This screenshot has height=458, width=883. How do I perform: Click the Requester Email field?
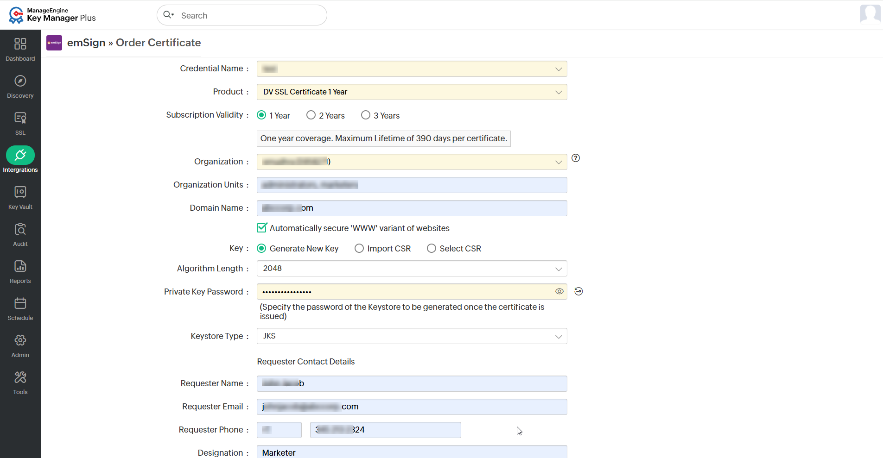(412, 407)
